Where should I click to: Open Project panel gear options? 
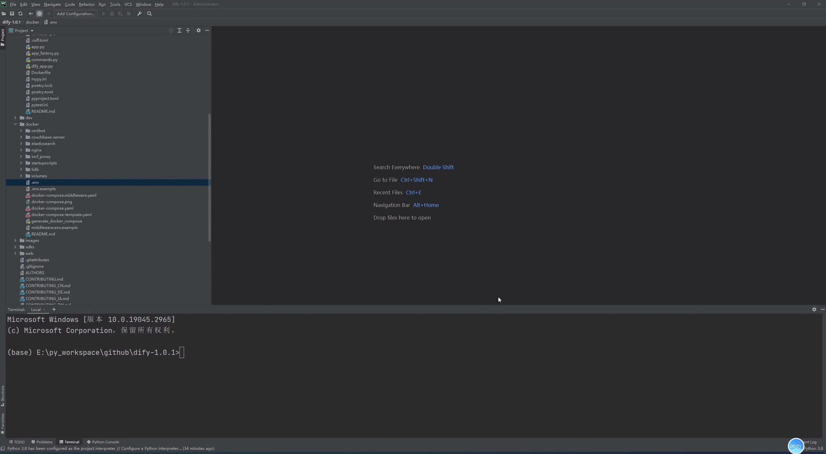tap(199, 30)
